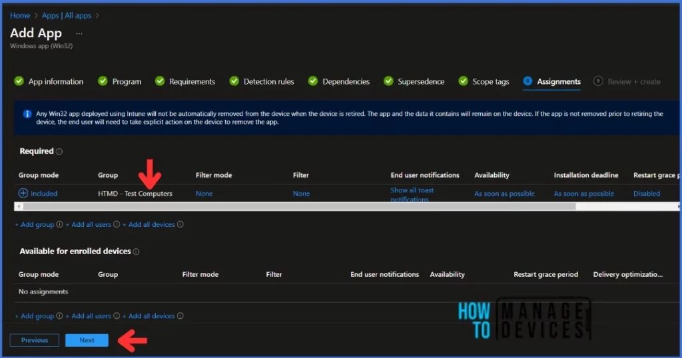Click info icon next to Available Add all devices
Screen dimensions: 682x358
pyautogui.click(x=180, y=316)
